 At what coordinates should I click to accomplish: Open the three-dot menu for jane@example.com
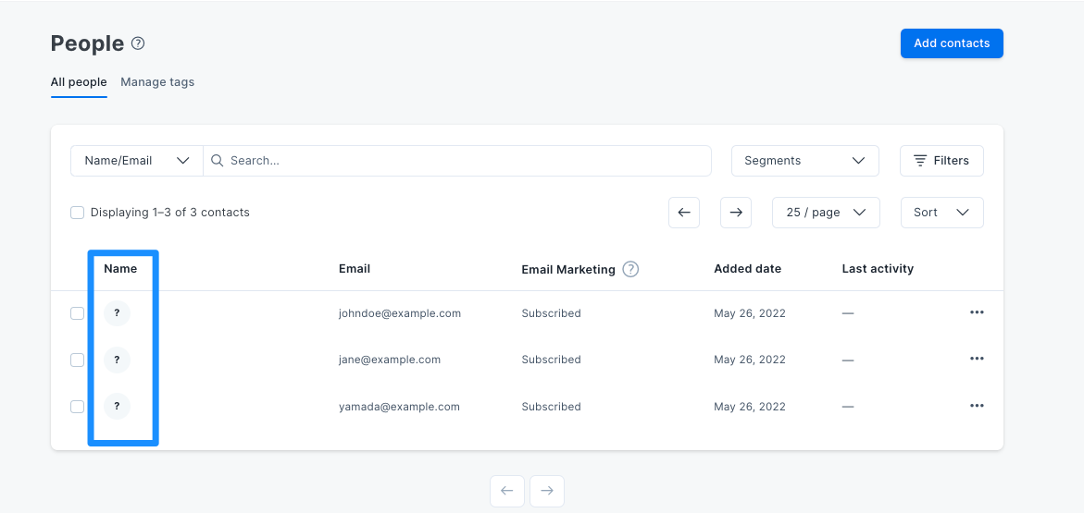pyautogui.click(x=976, y=359)
